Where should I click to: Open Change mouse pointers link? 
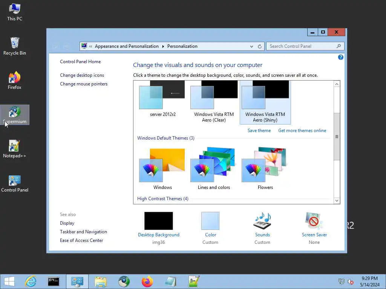pyautogui.click(x=84, y=84)
